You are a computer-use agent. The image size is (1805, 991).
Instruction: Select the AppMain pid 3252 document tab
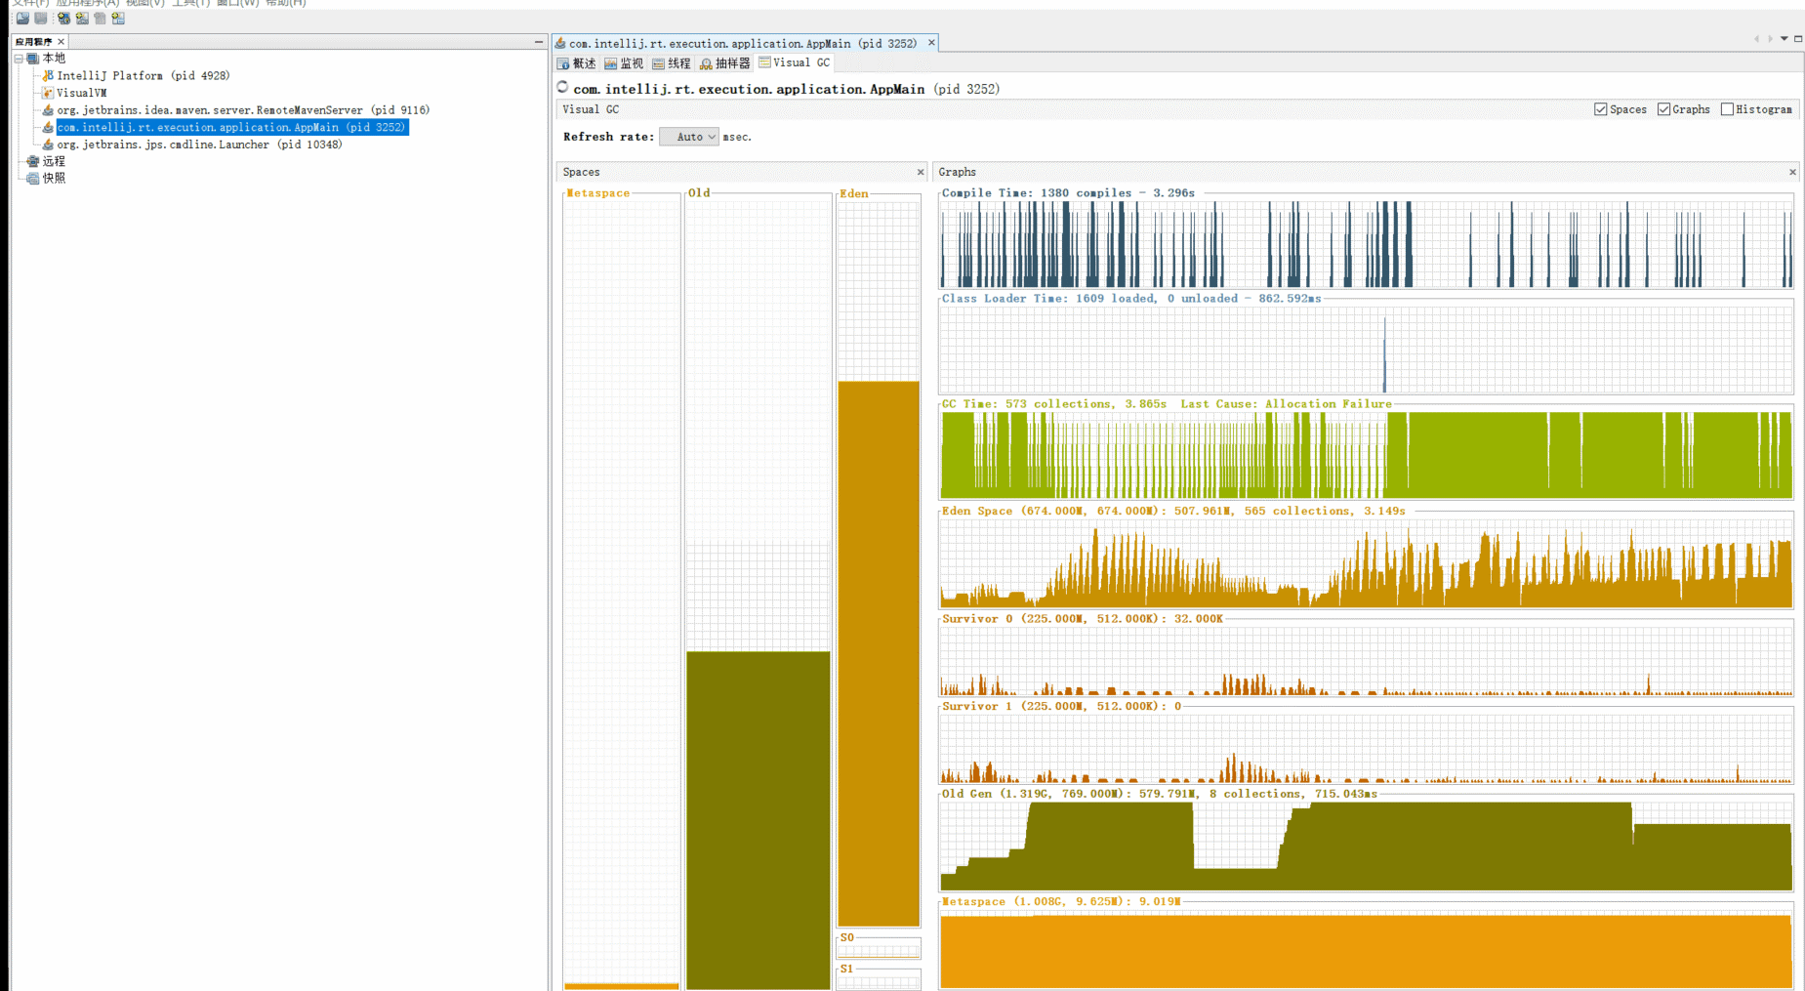(743, 43)
